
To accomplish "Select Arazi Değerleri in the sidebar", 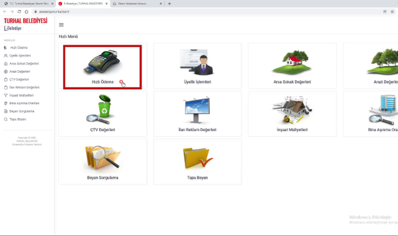I will (x=17, y=71).
